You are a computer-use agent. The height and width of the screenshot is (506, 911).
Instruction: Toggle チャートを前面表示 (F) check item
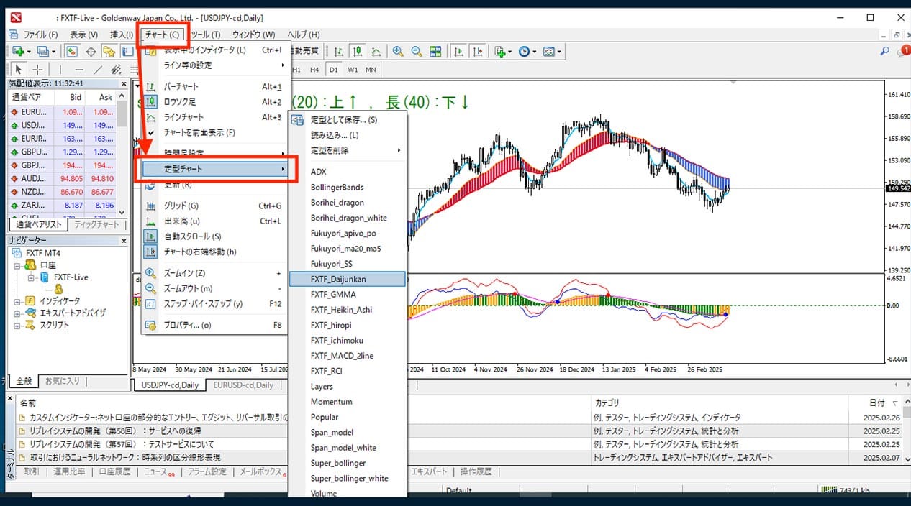[x=214, y=132]
